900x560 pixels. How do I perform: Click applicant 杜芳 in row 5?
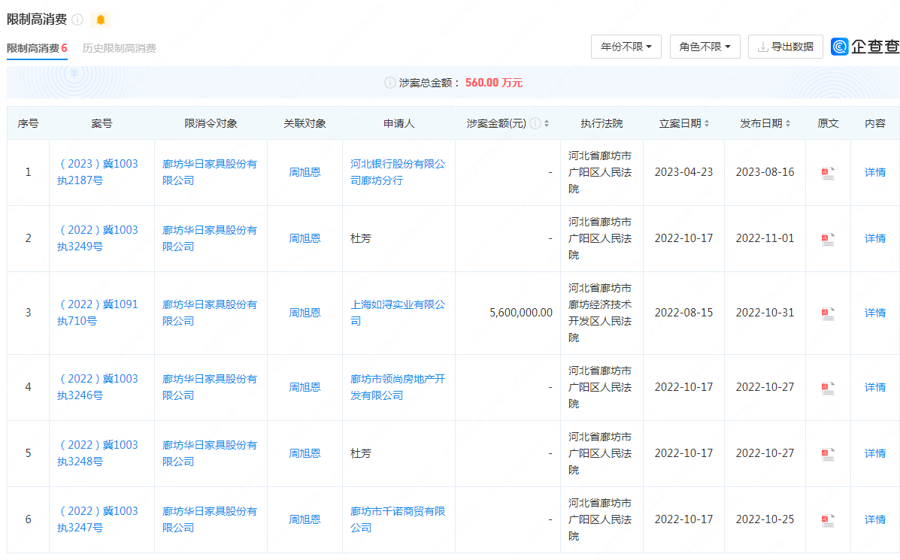pyautogui.click(x=360, y=453)
